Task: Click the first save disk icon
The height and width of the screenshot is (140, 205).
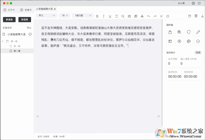Action: 190,16
